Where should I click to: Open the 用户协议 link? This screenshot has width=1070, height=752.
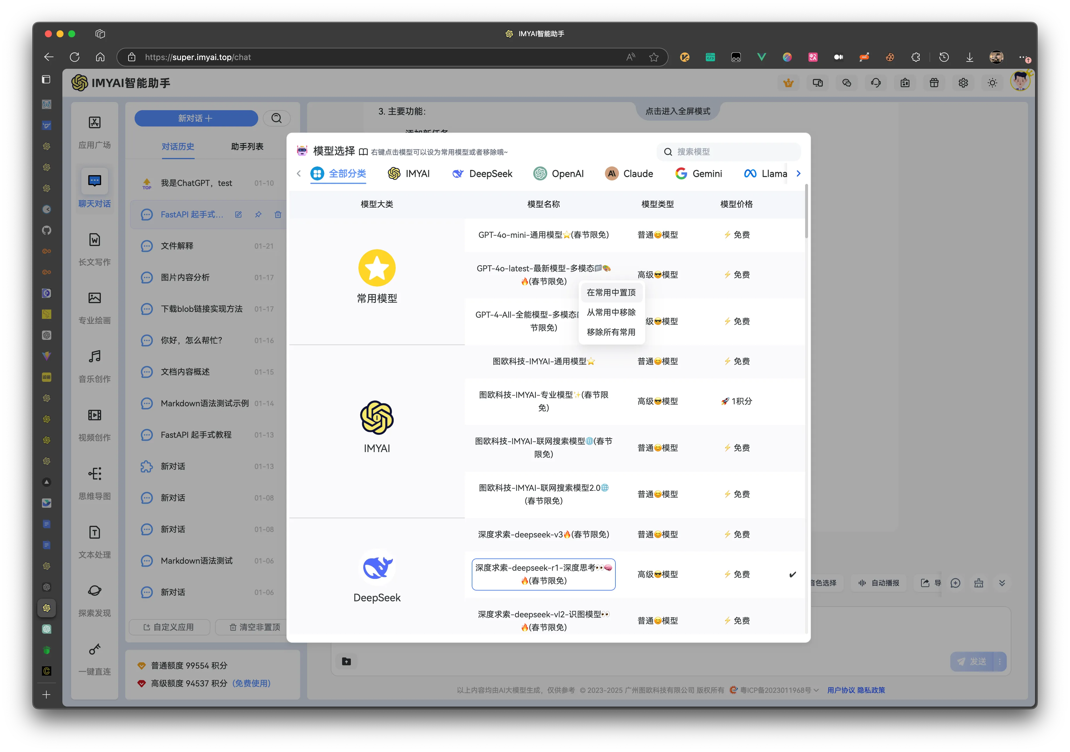pyautogui.click(x=841, y=690)
